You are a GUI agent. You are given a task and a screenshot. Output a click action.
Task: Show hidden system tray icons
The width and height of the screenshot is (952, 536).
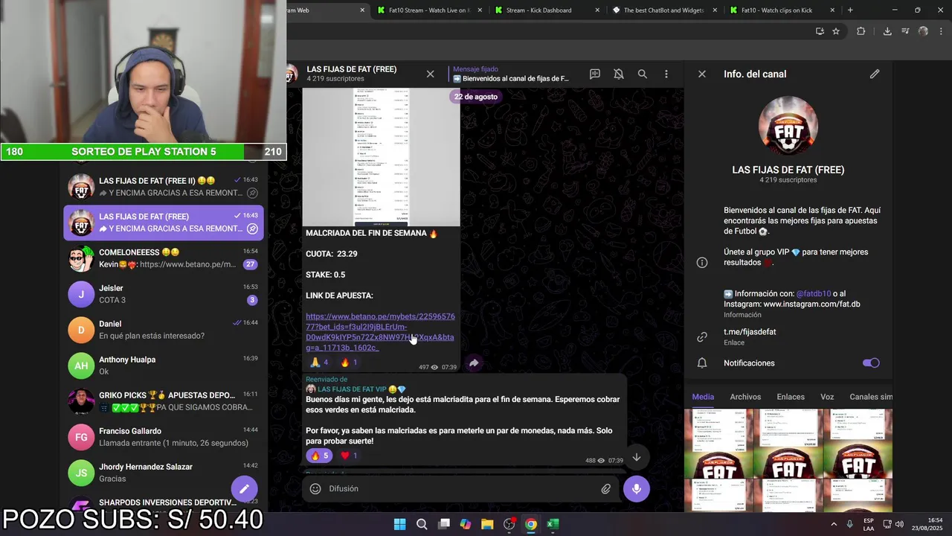(x=833, y=524)
